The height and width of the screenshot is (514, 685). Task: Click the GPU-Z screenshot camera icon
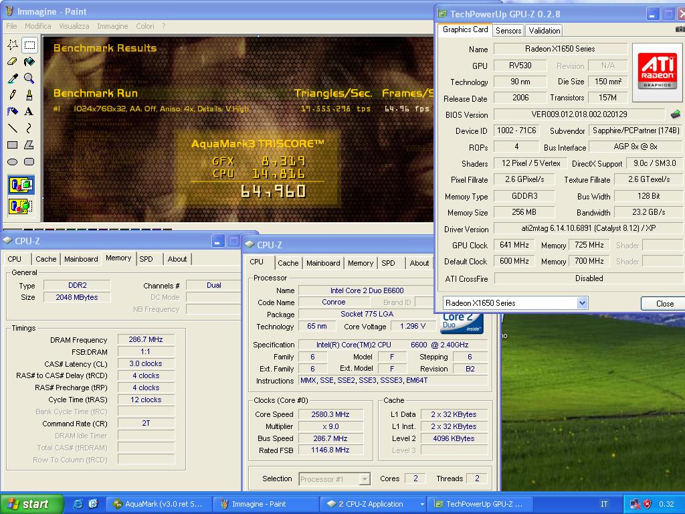pos(680,29)
